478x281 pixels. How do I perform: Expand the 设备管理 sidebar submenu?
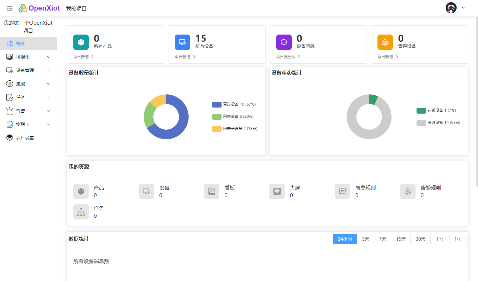28,70
